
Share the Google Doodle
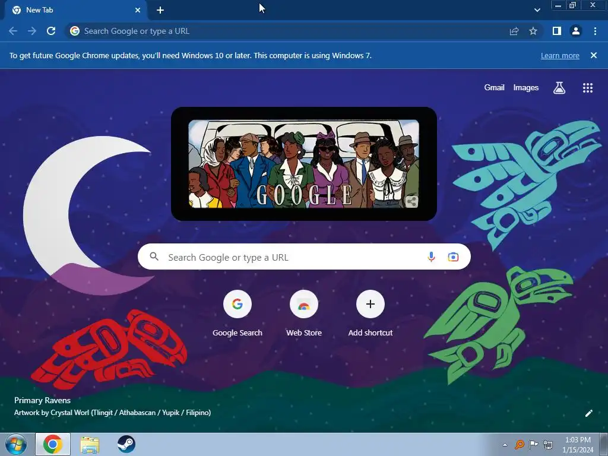412,201
